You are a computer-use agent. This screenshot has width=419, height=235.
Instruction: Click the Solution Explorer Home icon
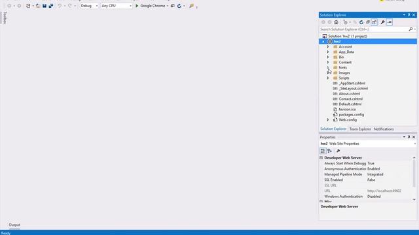pyautogui.click(x=336, y=22)
